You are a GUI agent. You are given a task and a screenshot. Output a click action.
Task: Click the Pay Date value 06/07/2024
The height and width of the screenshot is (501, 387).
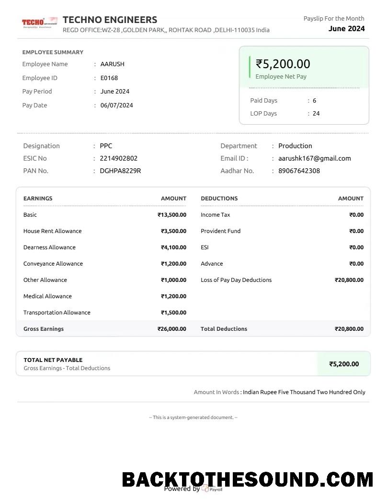(x=116, y=105)
